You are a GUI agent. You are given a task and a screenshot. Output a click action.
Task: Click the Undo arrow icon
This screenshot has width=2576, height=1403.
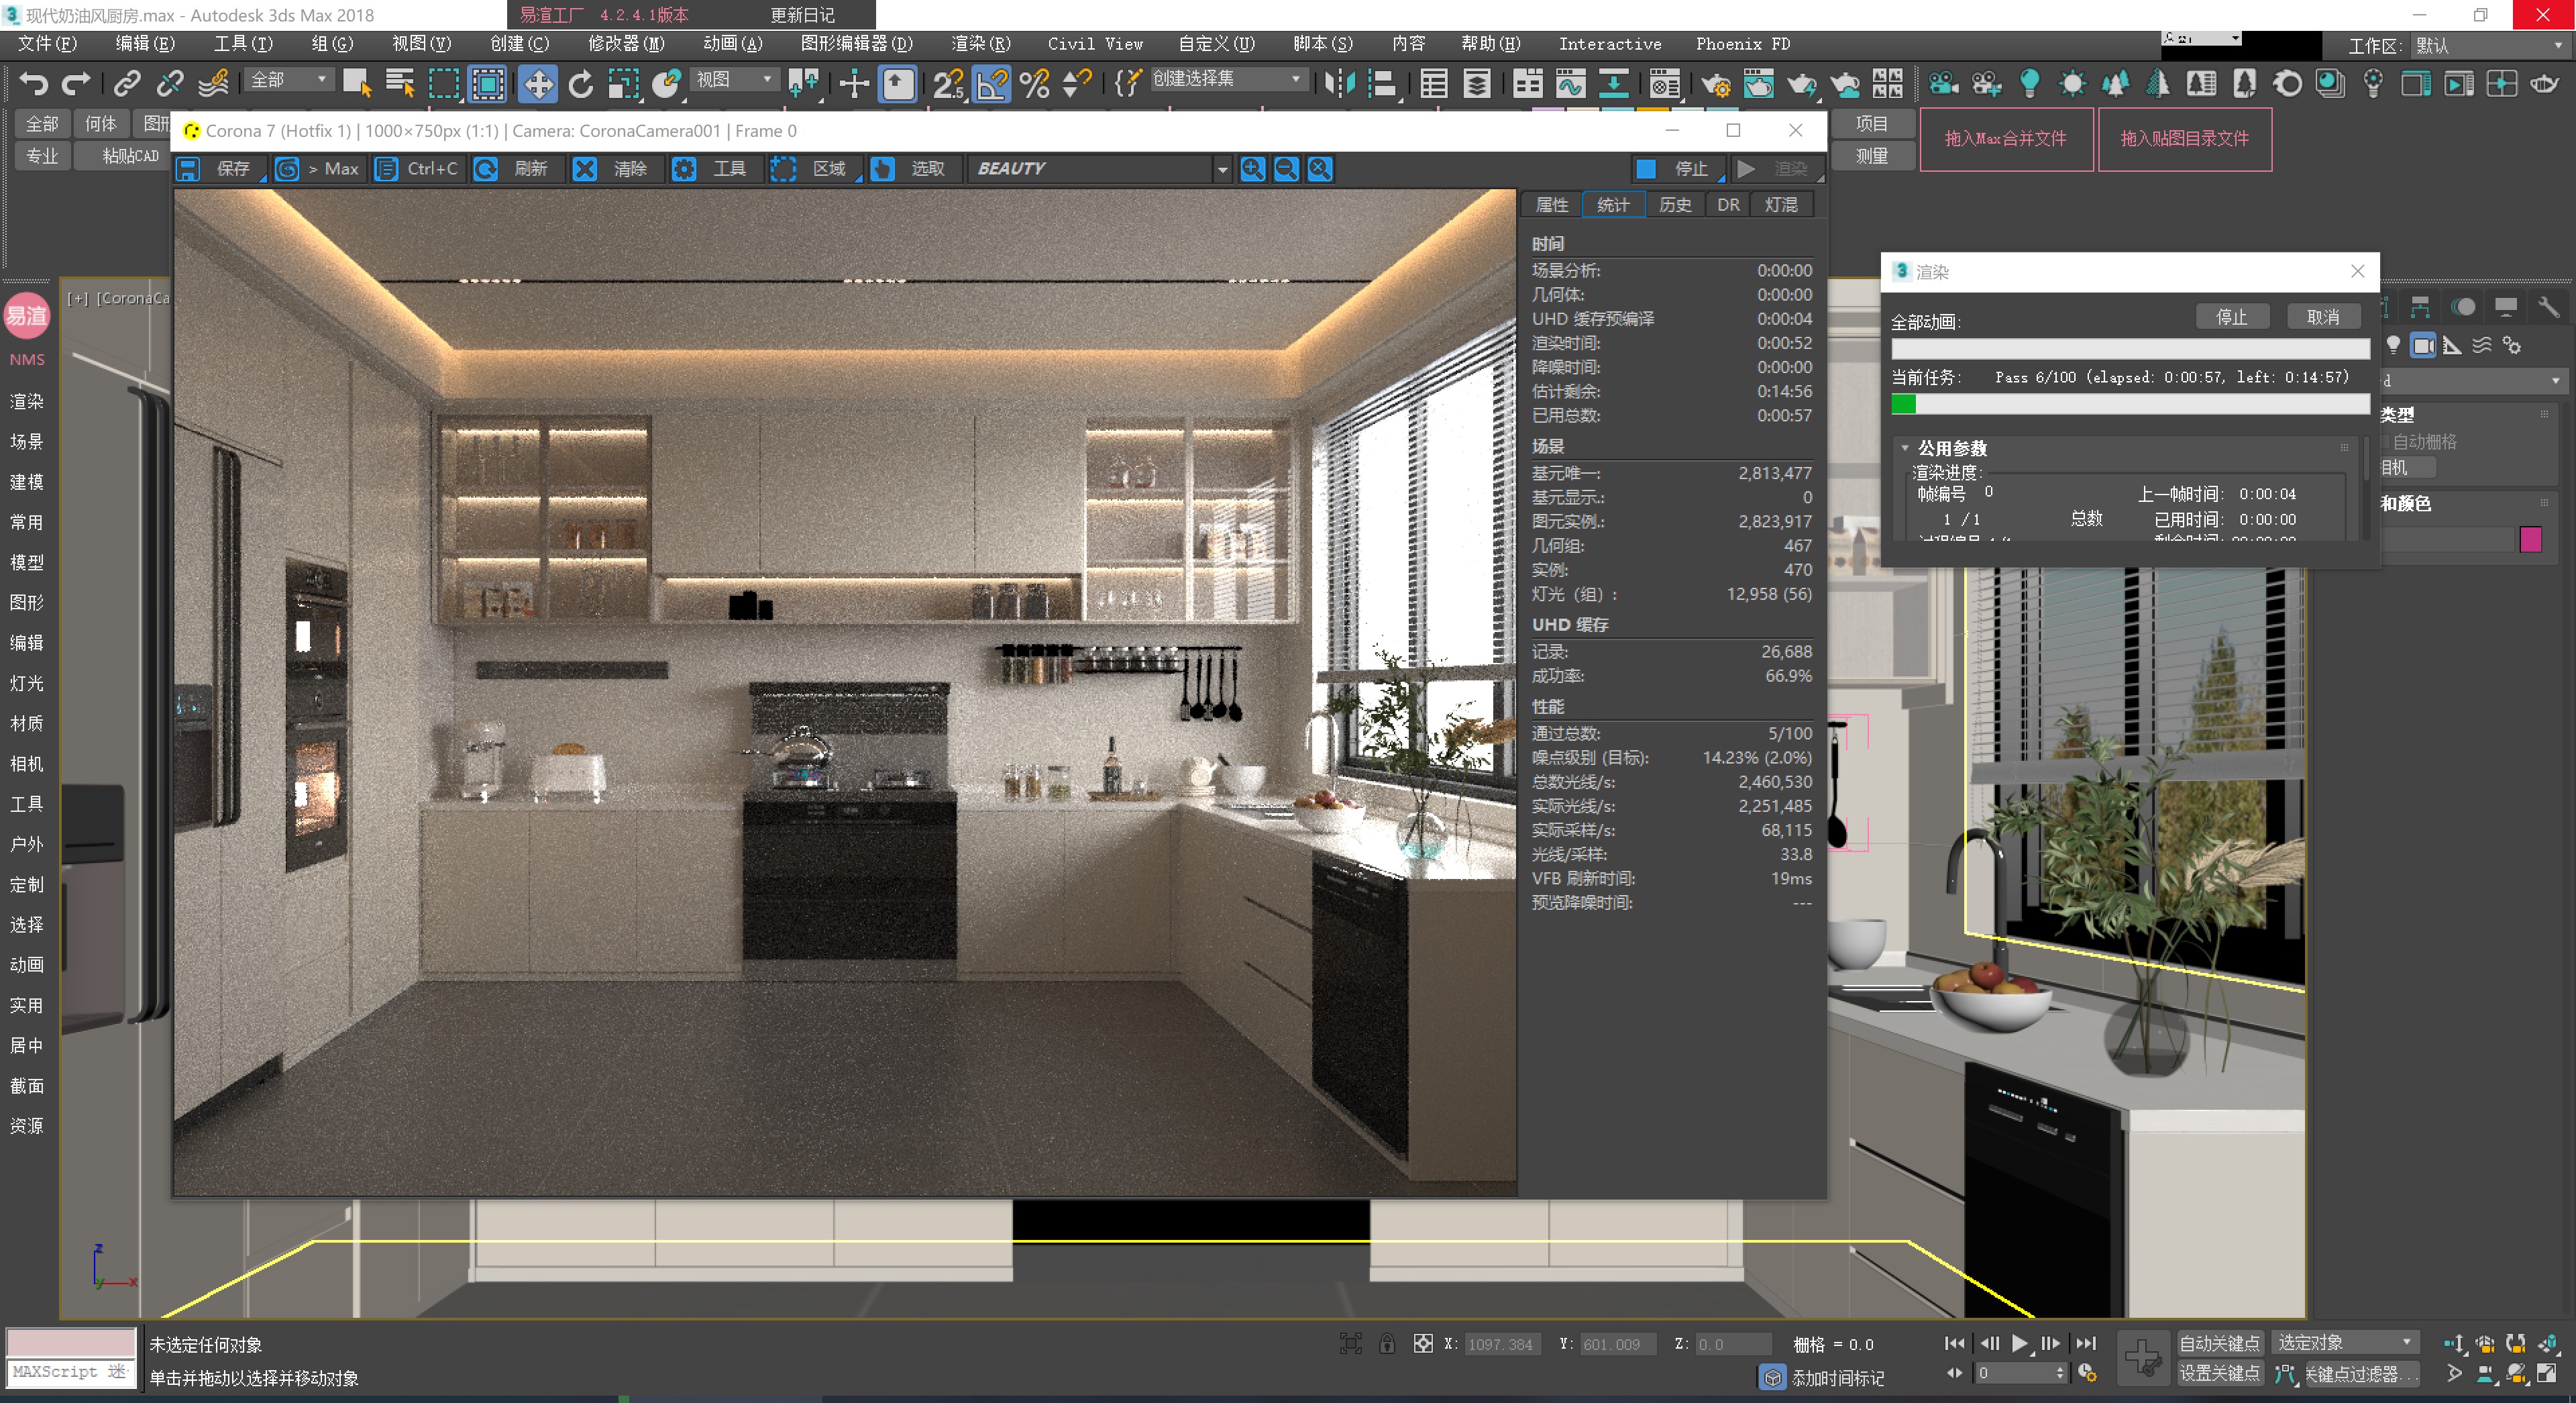coord(34,83)
